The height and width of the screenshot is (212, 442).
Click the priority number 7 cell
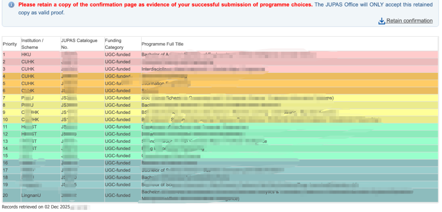point(4,98)
